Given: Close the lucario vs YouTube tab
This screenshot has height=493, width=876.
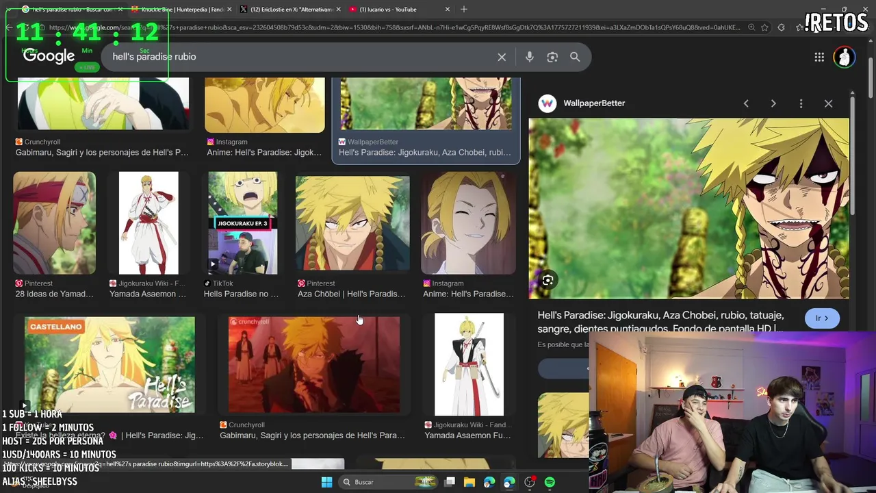Looking at the screenshot, I should click(448, 9).
